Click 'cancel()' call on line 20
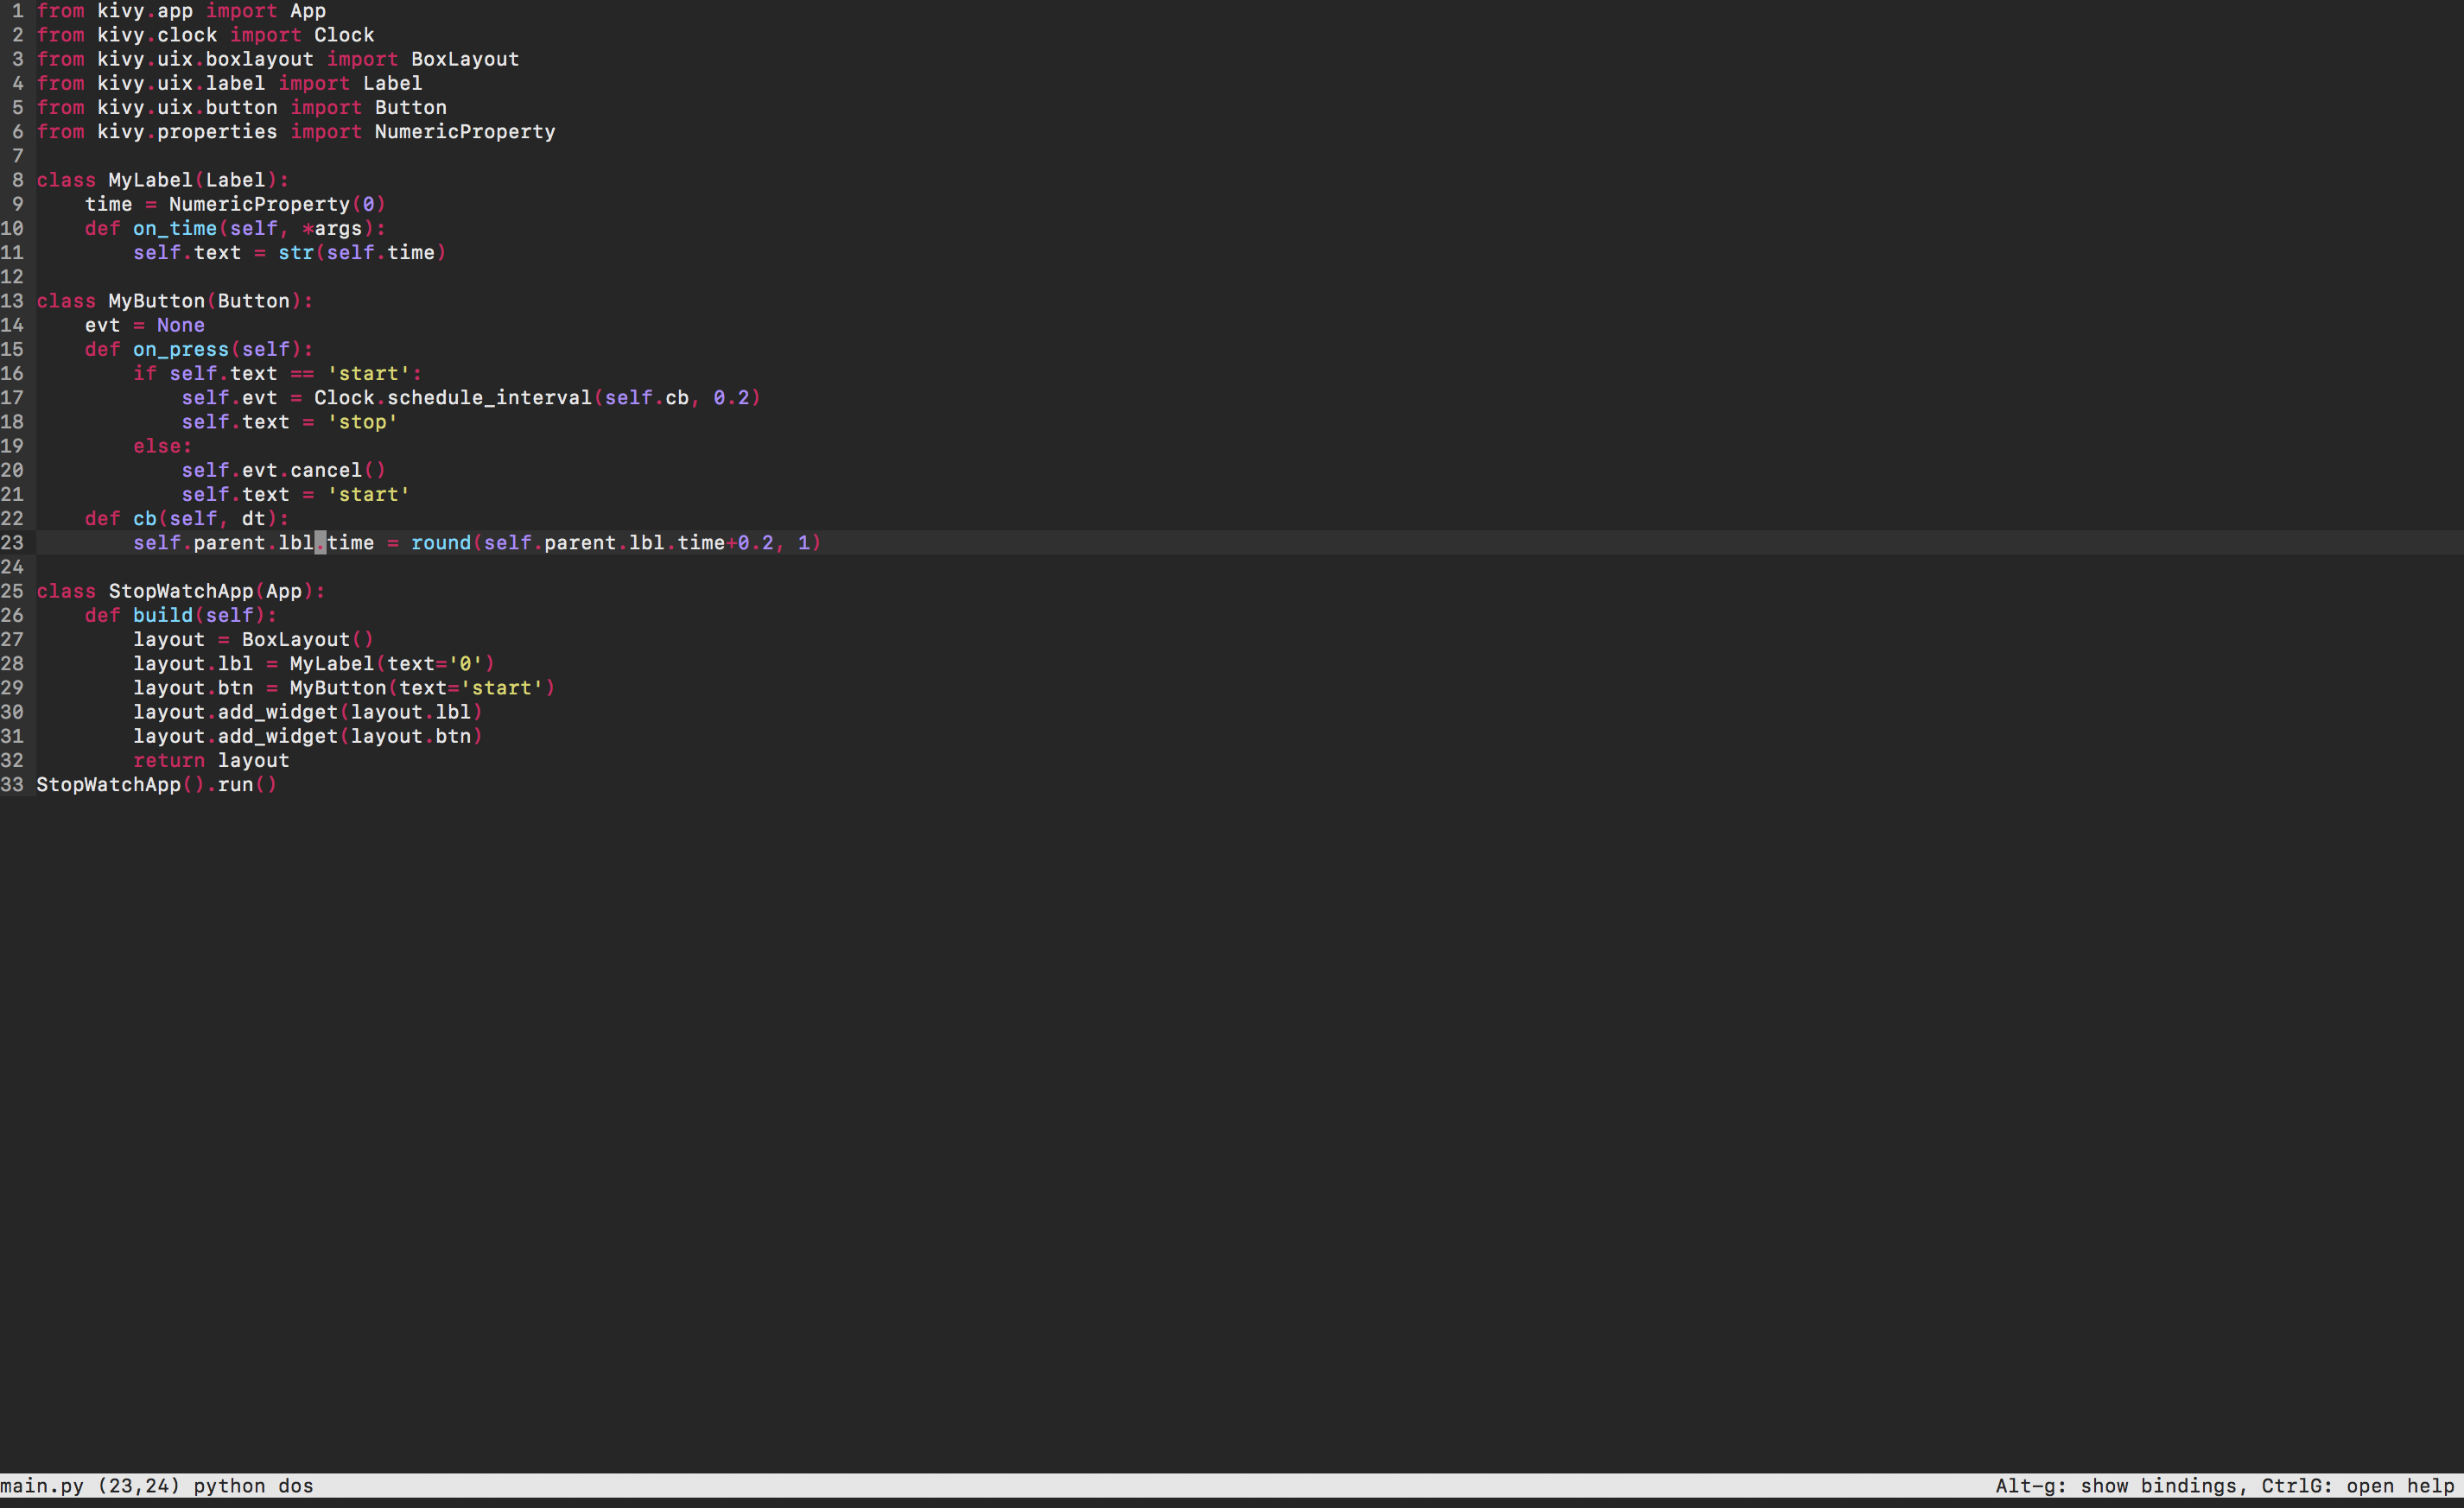 [x=337, y=470]
